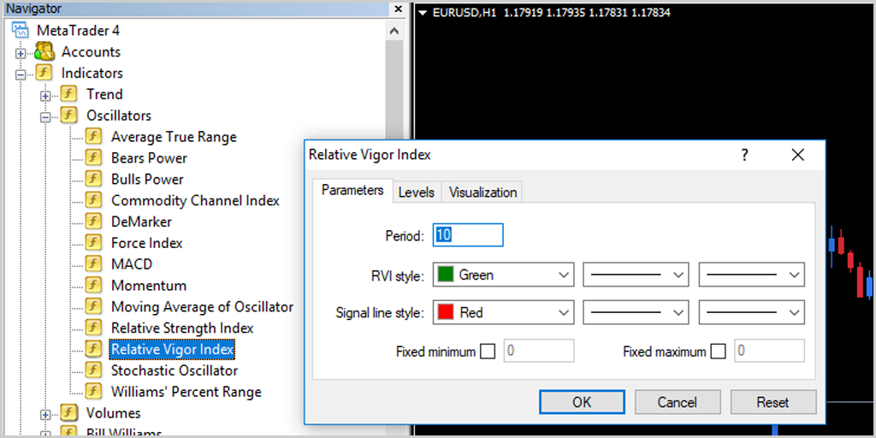Select the Commodity Channel Index label
876x438 pixels.
point(195,200)
